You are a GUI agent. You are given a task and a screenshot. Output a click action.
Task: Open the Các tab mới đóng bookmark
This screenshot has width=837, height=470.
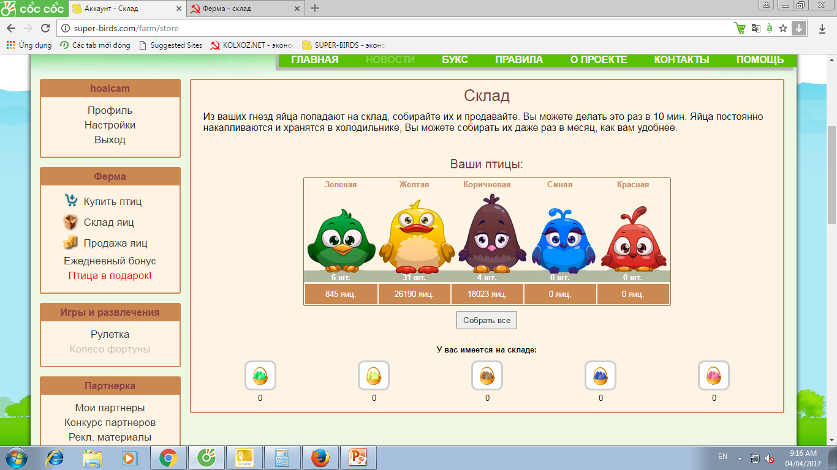95,45
